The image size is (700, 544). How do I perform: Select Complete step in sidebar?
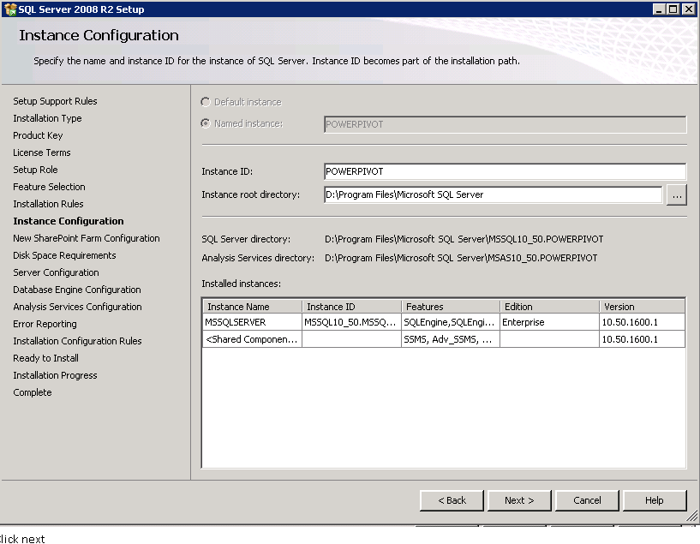tap(33, 392)
